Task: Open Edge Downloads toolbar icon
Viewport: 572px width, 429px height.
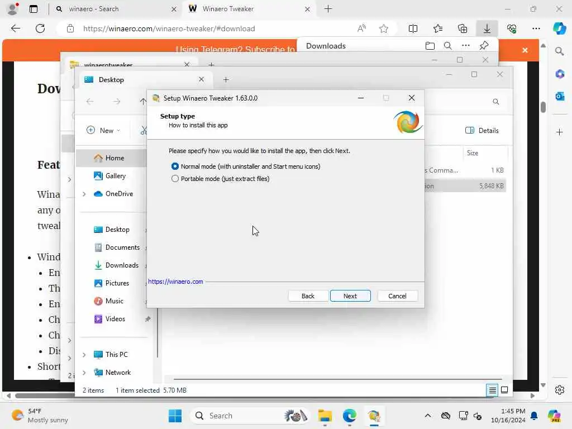Action: (x=487, y=28)
